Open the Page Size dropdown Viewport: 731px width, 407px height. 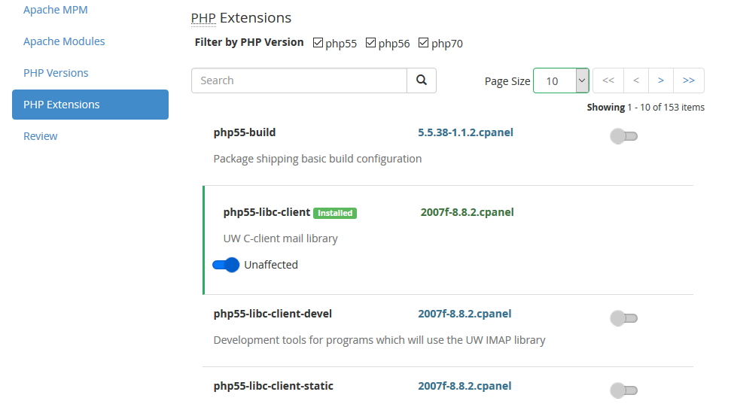click(x=562, y=80)
